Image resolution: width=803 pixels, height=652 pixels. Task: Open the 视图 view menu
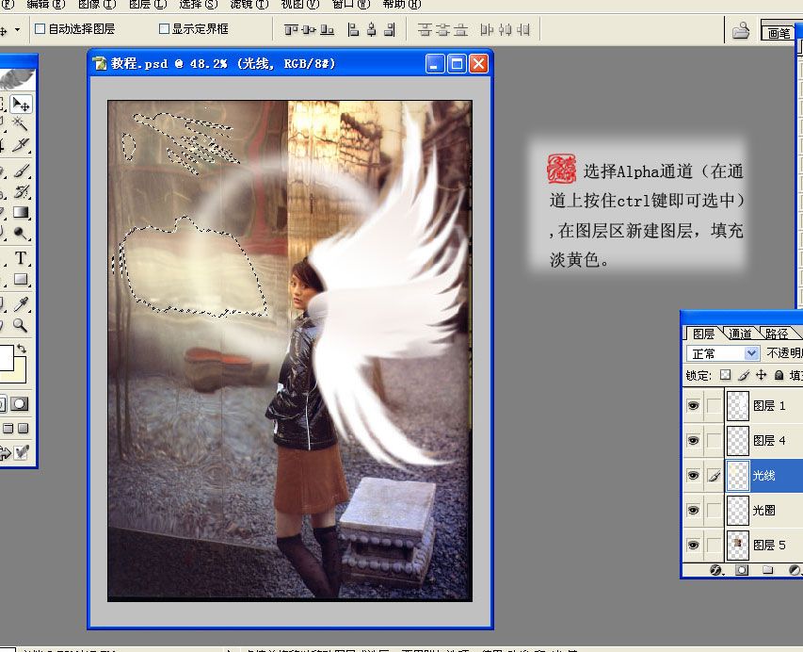pos(300,5)
